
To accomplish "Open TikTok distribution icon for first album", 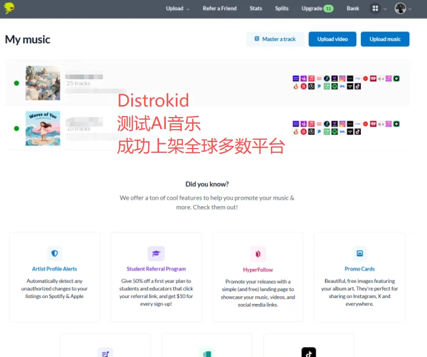I will [x=358, y=87].
